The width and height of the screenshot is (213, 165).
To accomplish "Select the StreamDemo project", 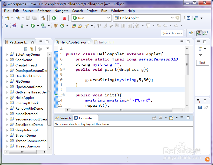I will coord(25,136).
